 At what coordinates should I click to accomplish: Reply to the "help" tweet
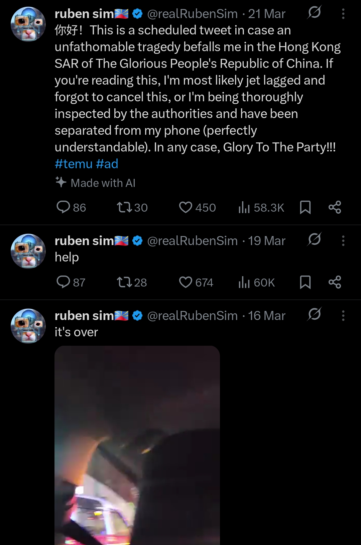pos(63,282)
